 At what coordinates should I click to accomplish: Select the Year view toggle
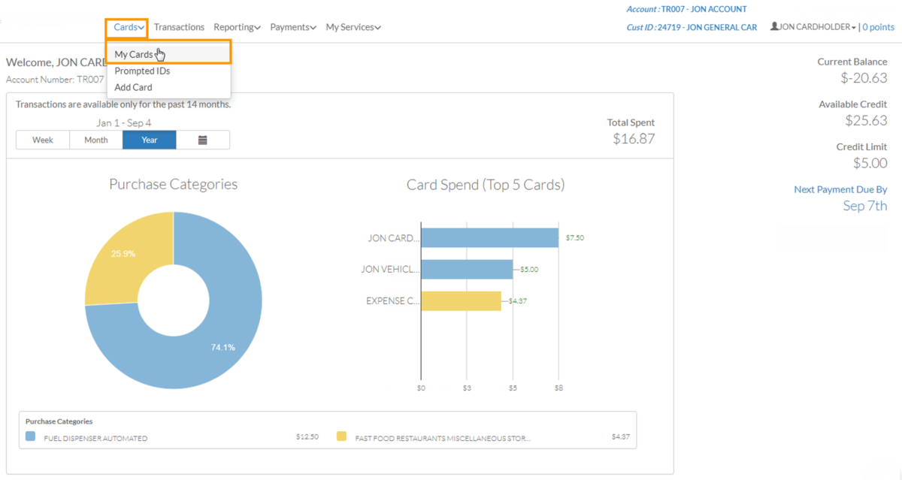[149, 140]
